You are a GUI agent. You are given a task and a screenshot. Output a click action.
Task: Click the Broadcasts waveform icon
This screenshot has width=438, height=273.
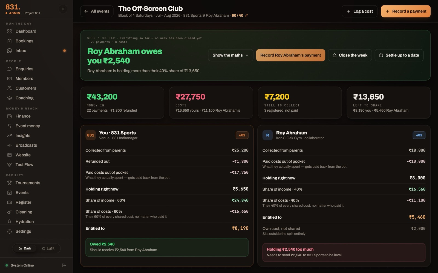[x=10, y=145]
